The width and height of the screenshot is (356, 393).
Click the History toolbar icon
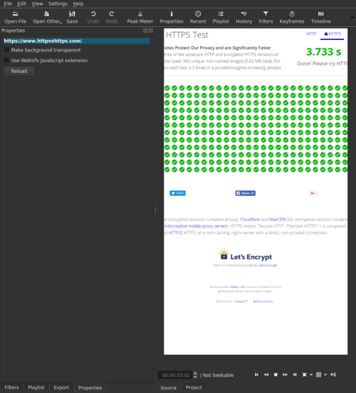click(x=244, y=17)
